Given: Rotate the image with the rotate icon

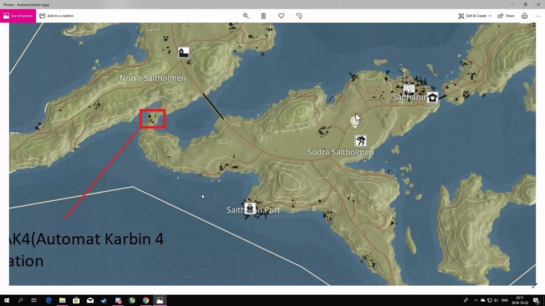Looking at the screenshot, I should [x=299, y=16].
